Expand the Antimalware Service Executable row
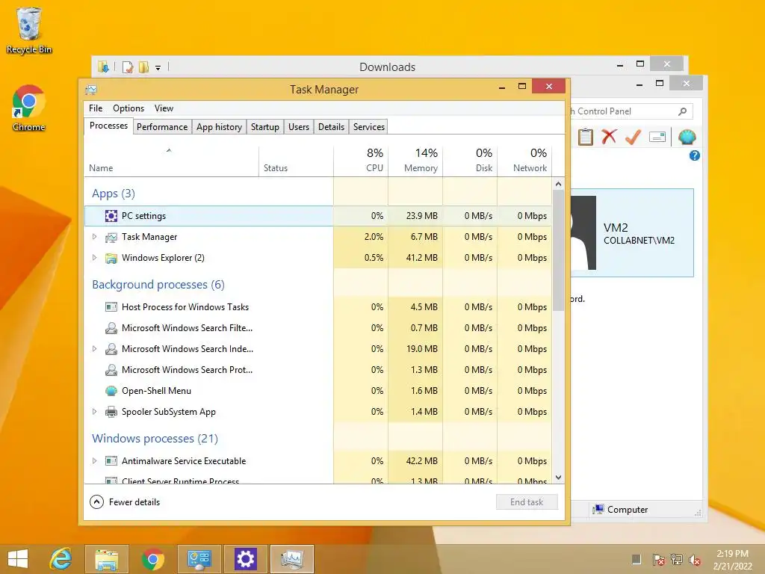The image size is (765, 574). coord(95,460)
